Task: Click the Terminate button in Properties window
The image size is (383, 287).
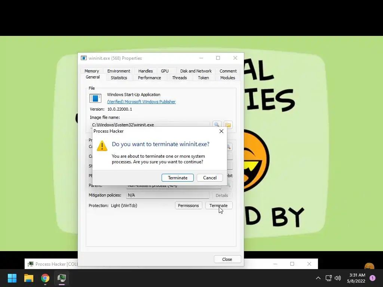Action: coord(218,206)
